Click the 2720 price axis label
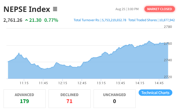This screenshot has width=179, height=110. coord(168,77)
